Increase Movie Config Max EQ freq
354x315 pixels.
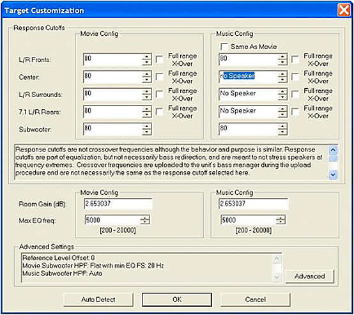tap(145, 218)
